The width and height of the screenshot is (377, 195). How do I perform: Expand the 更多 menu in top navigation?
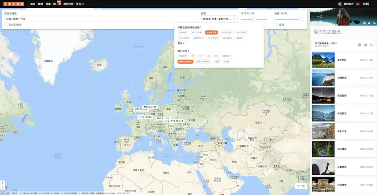(80, 4)
